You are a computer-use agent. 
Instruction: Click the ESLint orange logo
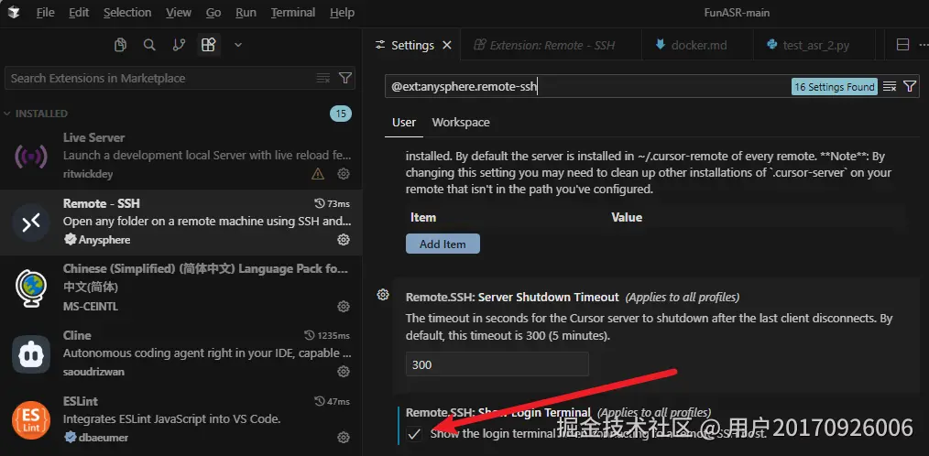tap(31, 420)
